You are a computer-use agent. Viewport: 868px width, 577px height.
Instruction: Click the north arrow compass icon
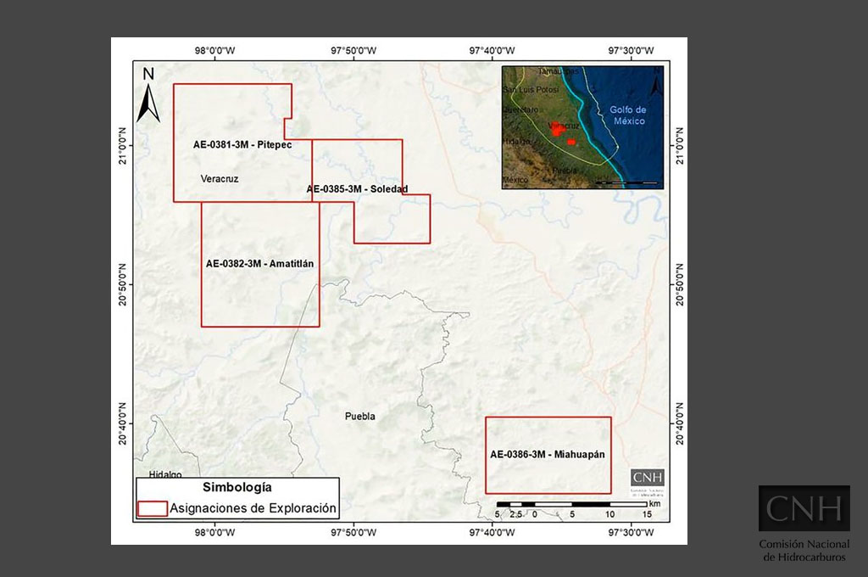[148, 95]
